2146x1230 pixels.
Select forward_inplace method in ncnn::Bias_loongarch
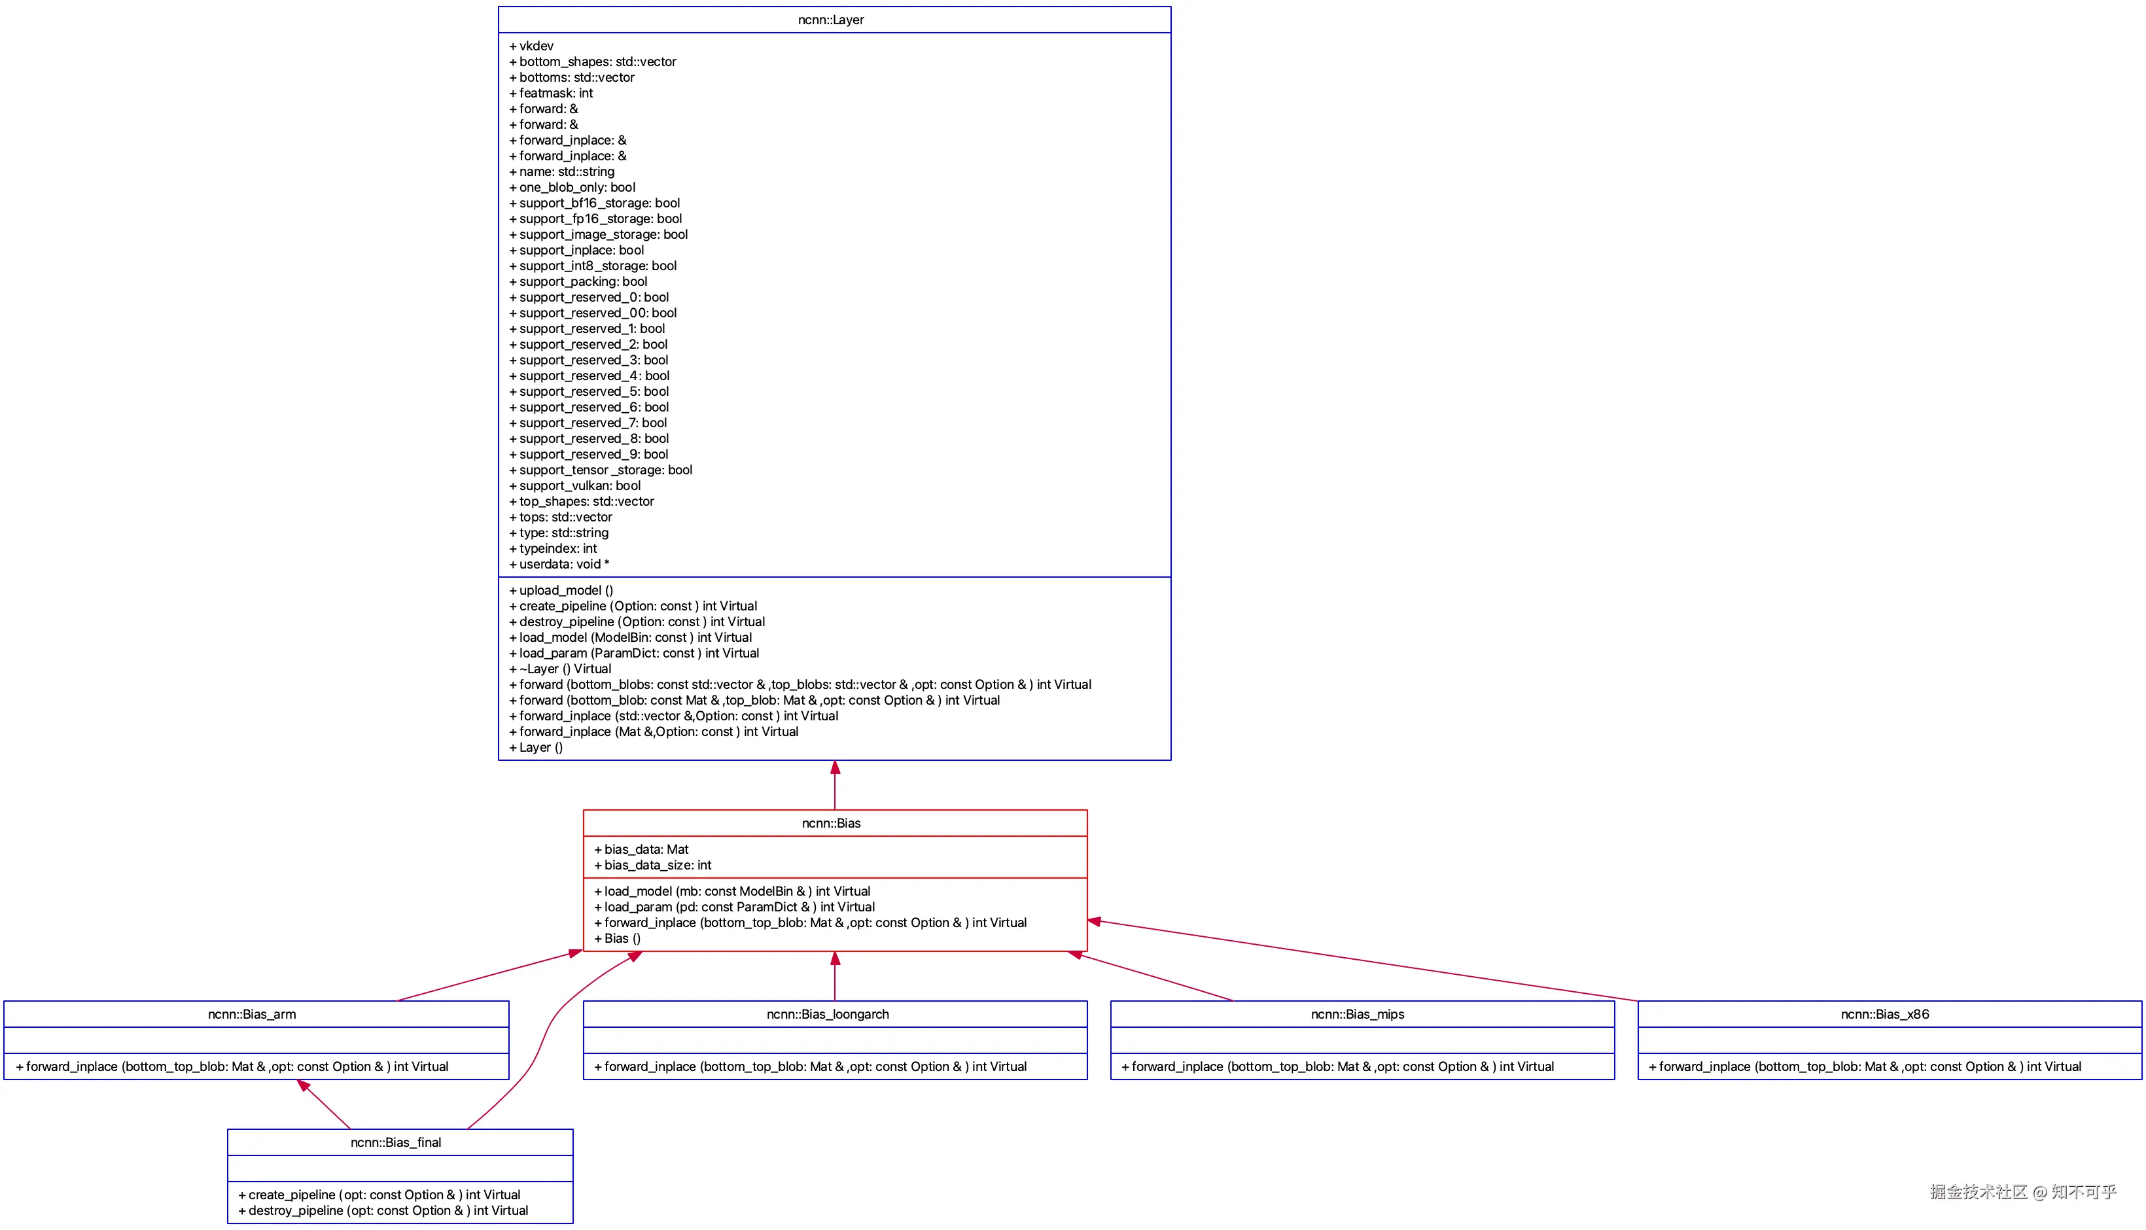tap(810, 1067)
